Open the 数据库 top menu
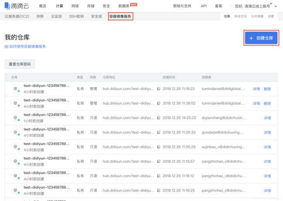This screenshot has width=283, height=201. tap(124, 6)
